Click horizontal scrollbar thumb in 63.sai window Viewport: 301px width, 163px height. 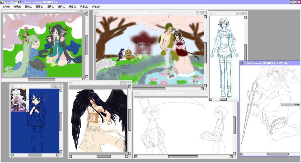(x=278, y=154)
